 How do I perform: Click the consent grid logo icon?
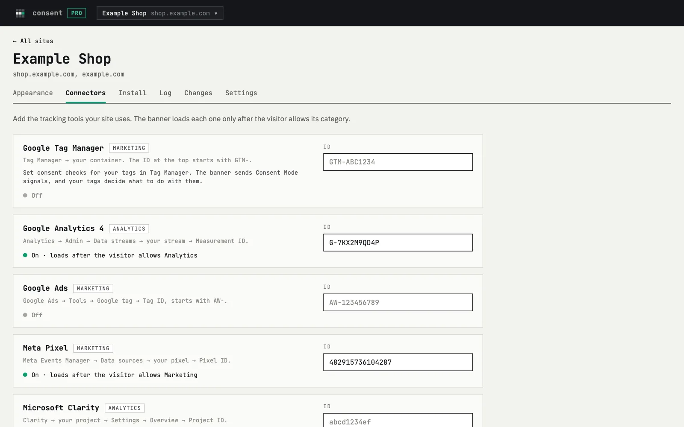(x=20, y=13)
